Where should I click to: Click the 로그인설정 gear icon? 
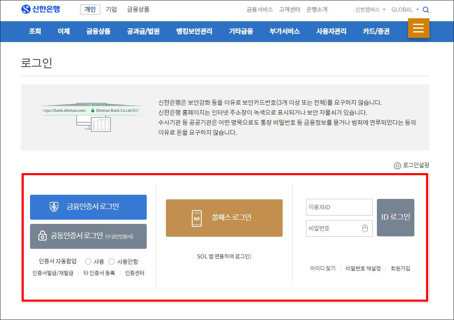397,165
